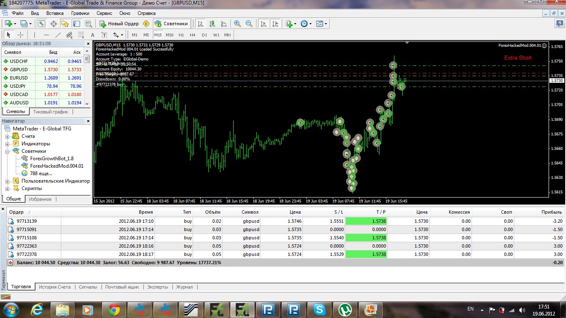The height and width of the screenshot is (318, 566).
Task: Expand the Индикаторы tree node
Action: tap(7, 144)
